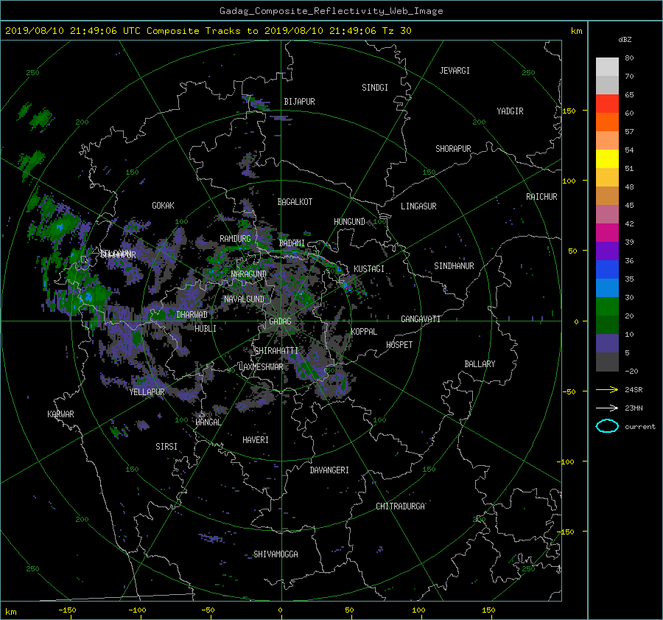Click the cyan 'current' ellipse legend icon
Image resolution: width=663 pixels, height=620 pixels.
click(607, 426)
